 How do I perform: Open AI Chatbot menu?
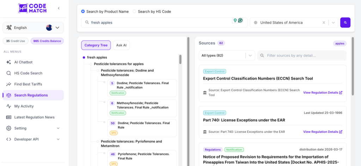click(33, 62)
